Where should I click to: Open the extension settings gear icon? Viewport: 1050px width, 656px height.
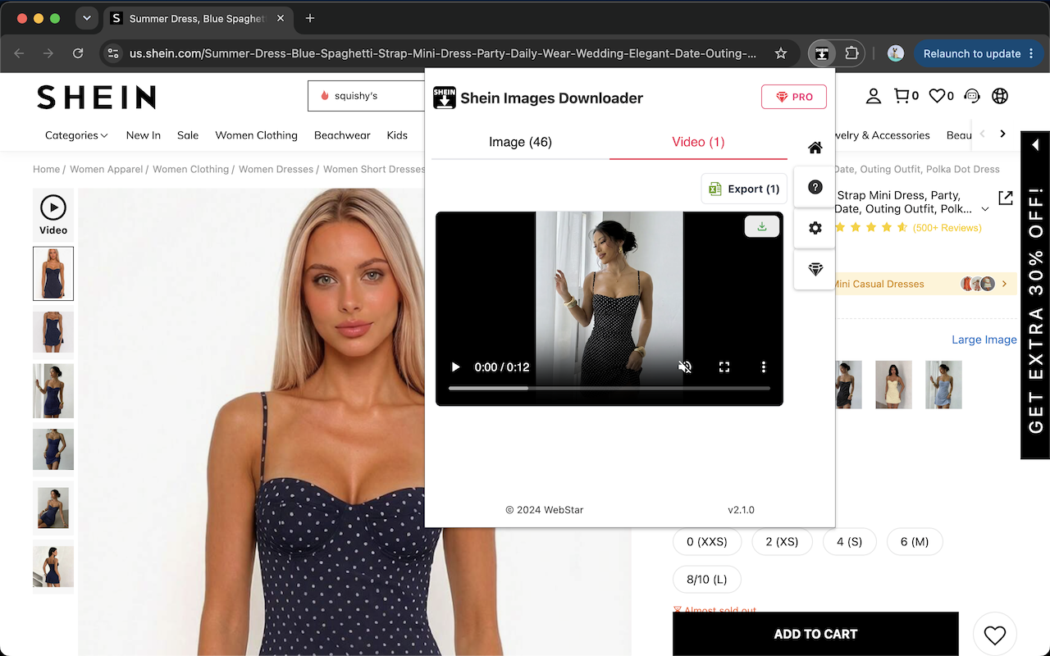tap(815, 228)
